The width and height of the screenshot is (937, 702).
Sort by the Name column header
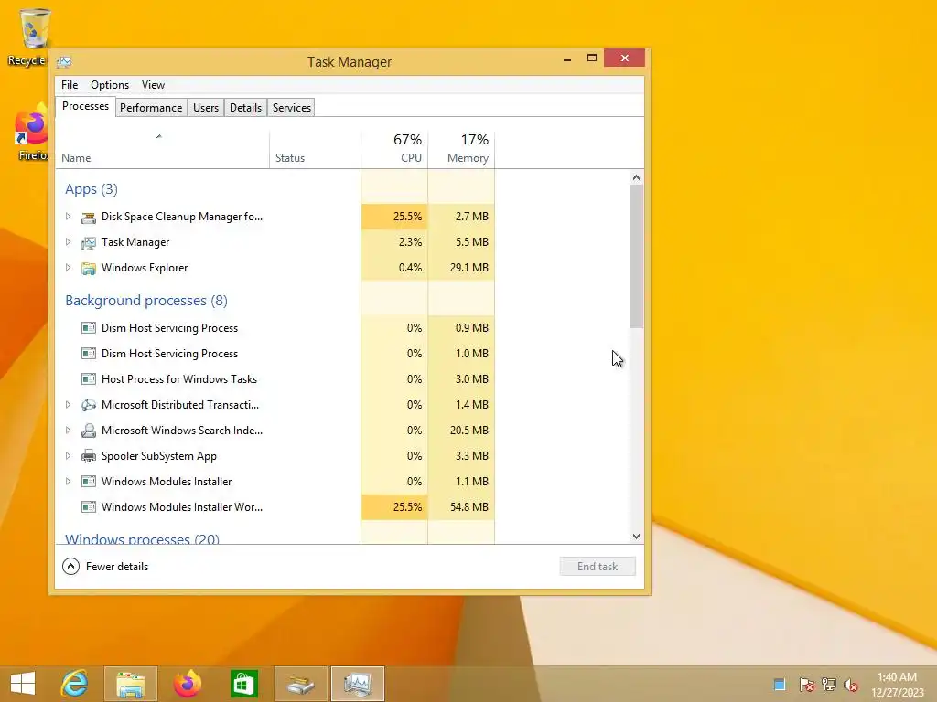[163, 149]
